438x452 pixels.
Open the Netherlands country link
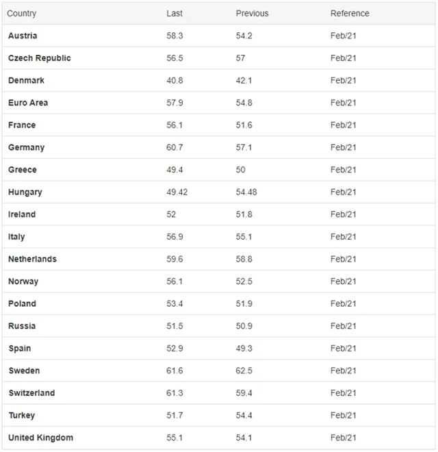[32, 259]
